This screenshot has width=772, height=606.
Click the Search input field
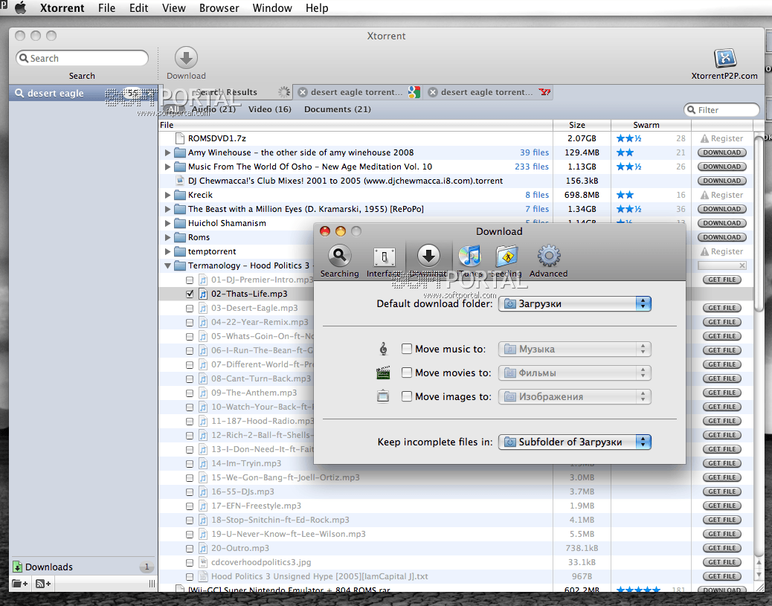click(x=83, y=58)
